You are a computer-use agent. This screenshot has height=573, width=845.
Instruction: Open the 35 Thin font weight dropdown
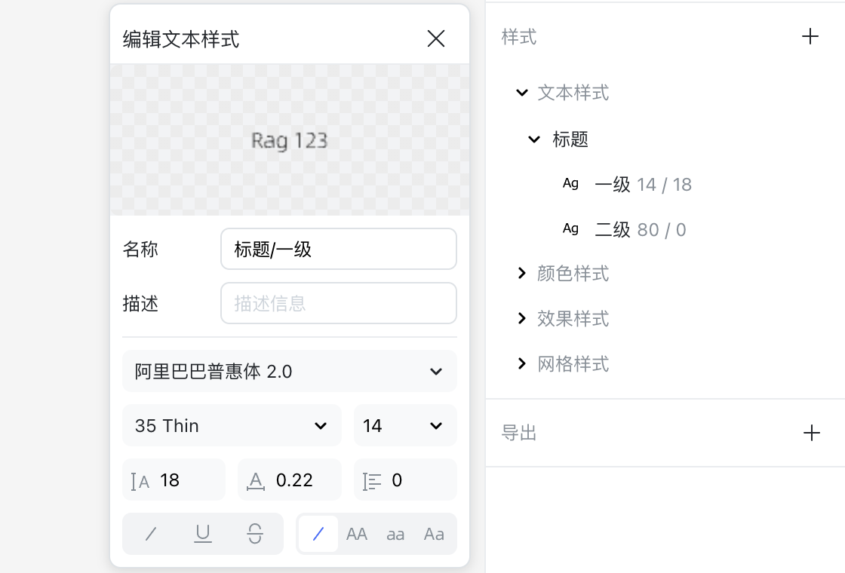(232, 425)
